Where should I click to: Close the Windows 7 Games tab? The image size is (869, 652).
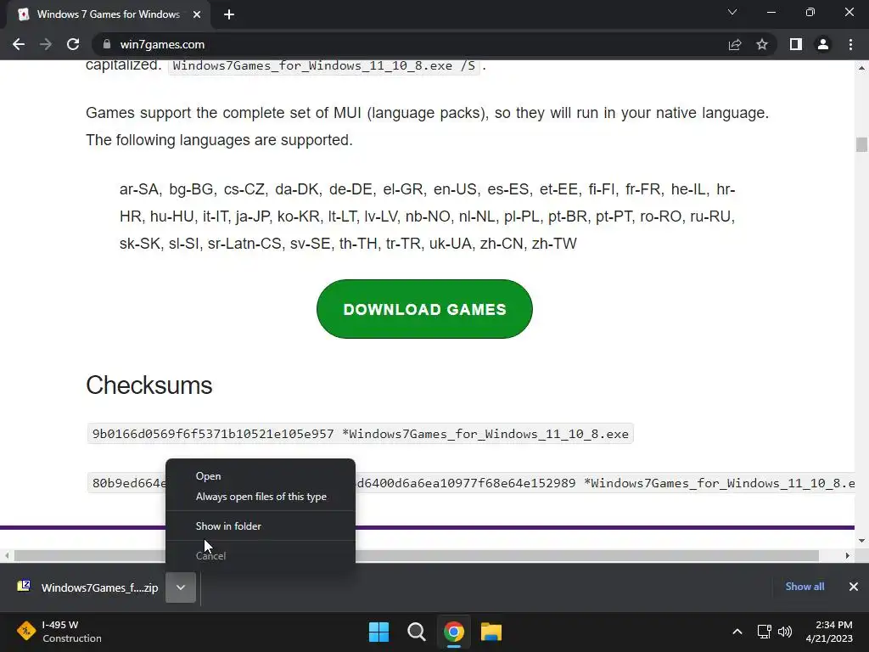[197, 14]
